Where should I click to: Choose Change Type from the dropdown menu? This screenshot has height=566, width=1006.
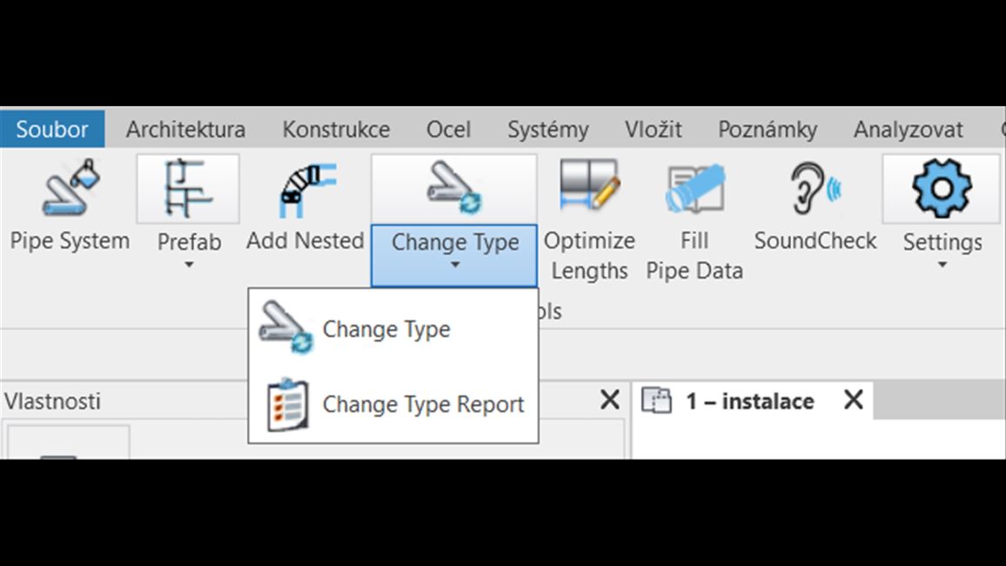tap(386, 330)
